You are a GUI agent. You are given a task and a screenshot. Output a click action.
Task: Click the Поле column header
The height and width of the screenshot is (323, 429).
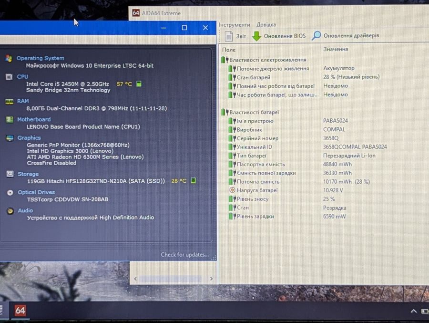229,50
